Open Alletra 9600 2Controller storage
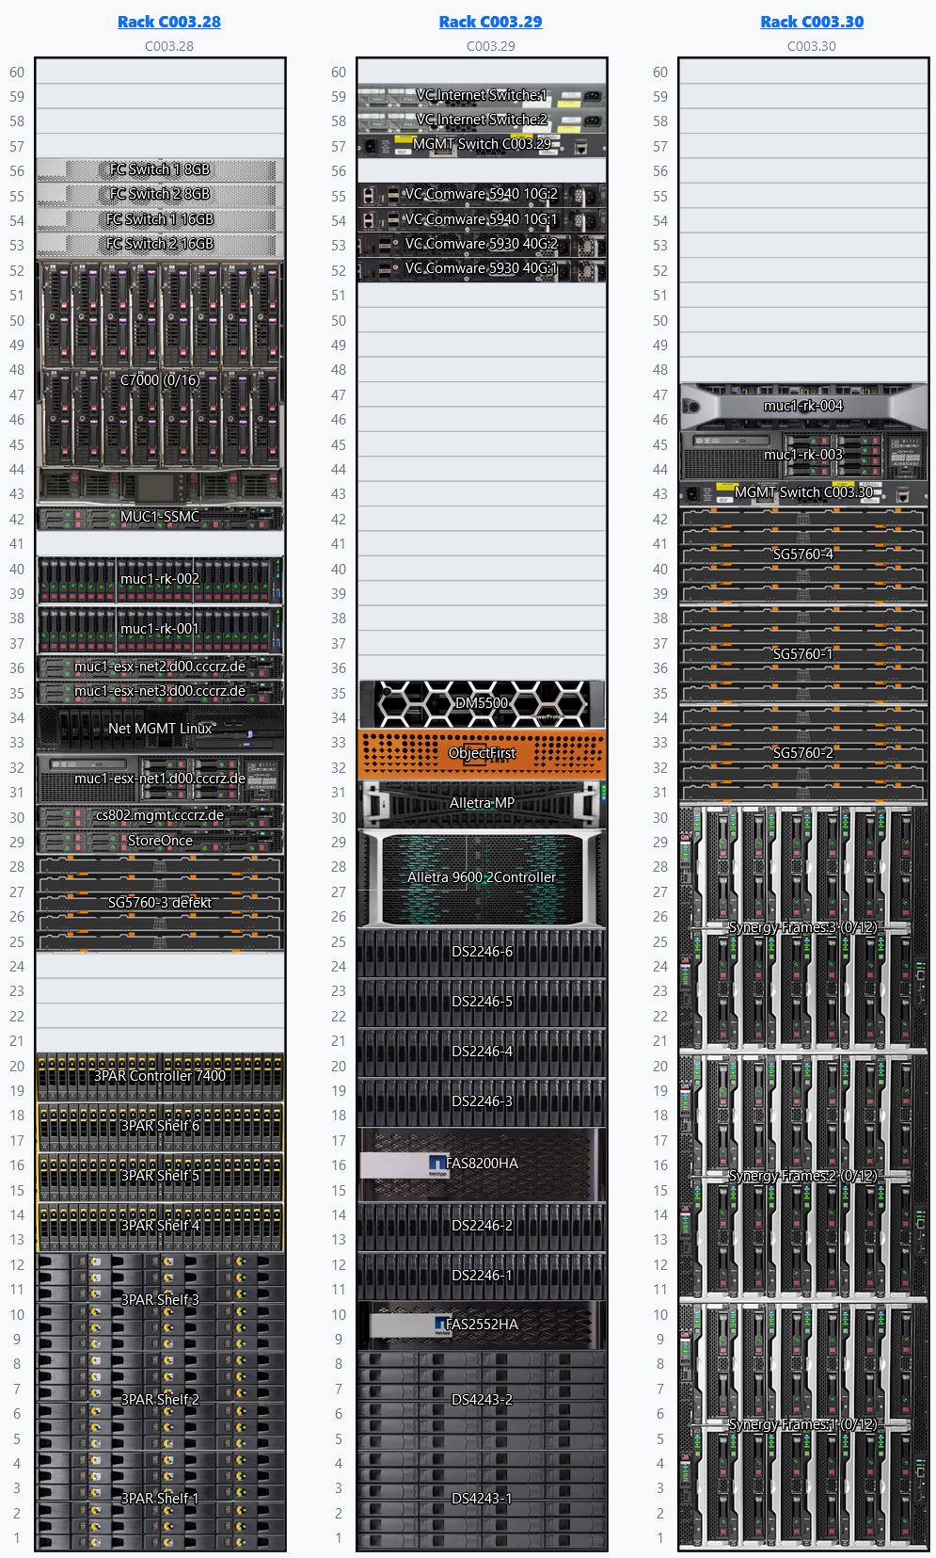This screenshot has width=936, height=1558. point(482,878)
